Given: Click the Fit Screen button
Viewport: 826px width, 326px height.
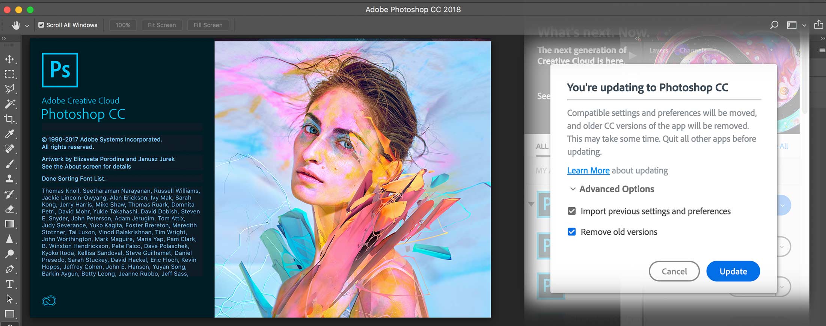Looking at the screenshot, I should (x=162, y=25).
